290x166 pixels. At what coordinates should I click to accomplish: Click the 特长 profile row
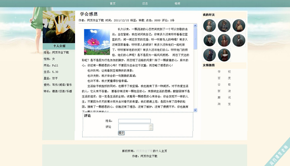point(58,91)
